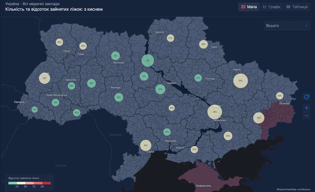Click the Chernihiv bubble marker

click(x=170, y=38)
